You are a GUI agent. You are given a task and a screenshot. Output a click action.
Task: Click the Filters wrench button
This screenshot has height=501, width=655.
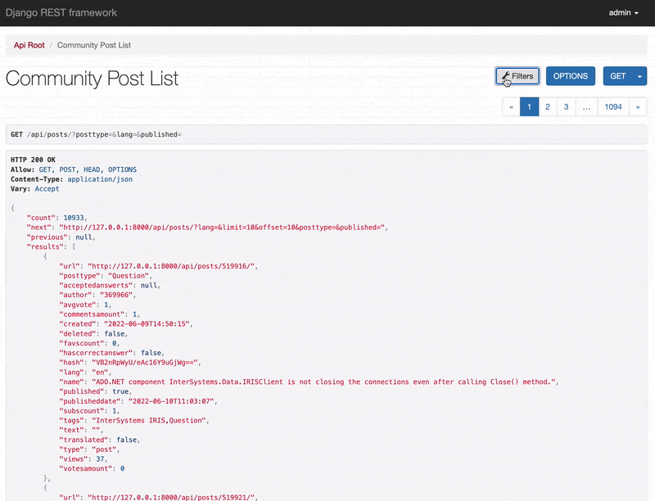(x=517, y=76)
